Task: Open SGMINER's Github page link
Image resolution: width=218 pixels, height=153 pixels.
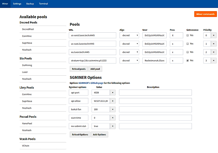Action: (x=91, y=83)
